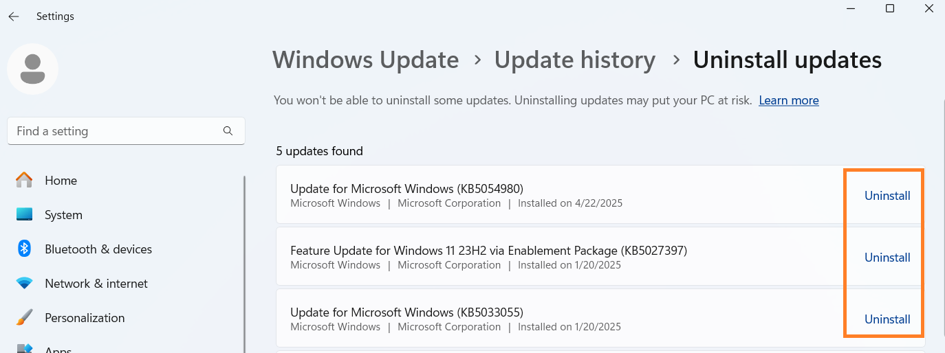Maximize the Settings window

tap(889, 9)
